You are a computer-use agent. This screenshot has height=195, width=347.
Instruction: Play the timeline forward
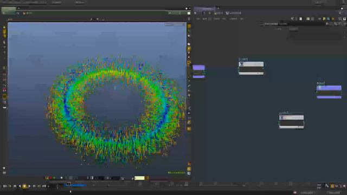(x=29, y=186)
